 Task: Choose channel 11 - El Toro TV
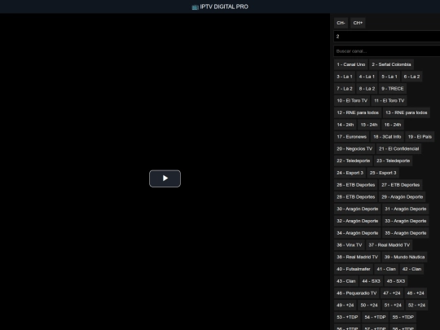click(x=389, y=101)
